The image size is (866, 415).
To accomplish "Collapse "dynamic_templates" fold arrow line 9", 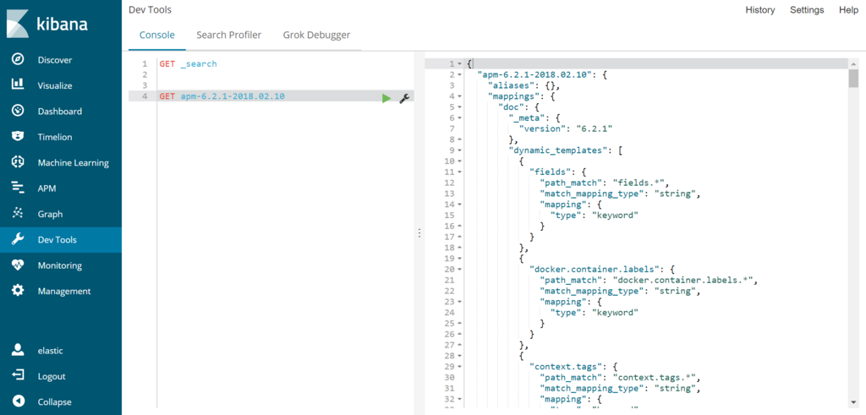I will point(459,150).
